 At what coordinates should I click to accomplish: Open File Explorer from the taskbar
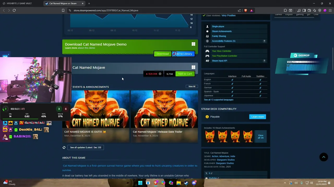pyautogui.click(x=178, y=183)
